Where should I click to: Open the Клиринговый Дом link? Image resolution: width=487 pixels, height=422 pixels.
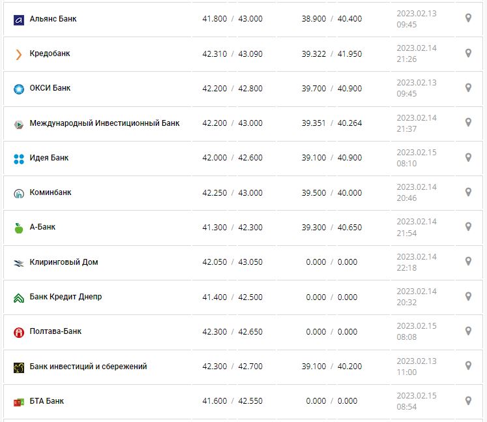pos(64,262)
